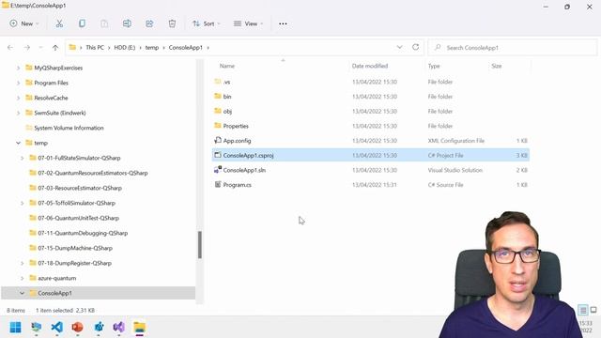
Task: Expand the Program Files tree node
Action: coord(18,83)
